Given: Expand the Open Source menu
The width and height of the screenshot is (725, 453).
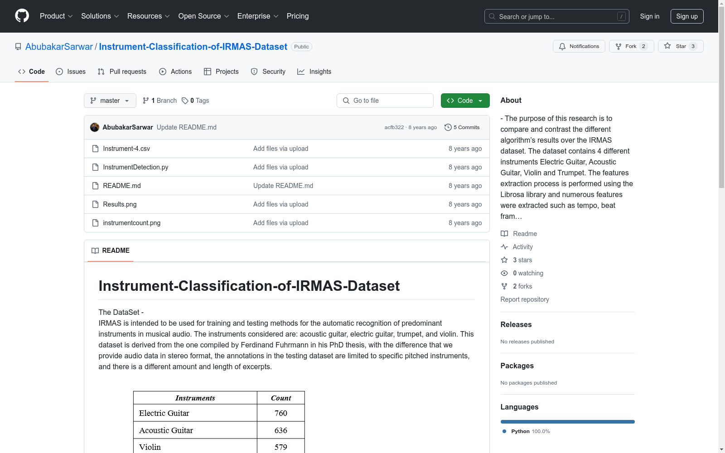Looking at the screenshot, I should (x=204, y=16).
